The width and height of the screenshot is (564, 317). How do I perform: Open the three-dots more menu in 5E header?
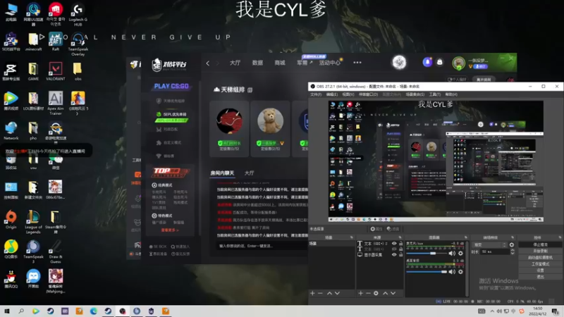point(357,63)
